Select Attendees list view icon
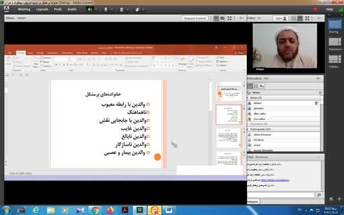 tap(250, 86)
